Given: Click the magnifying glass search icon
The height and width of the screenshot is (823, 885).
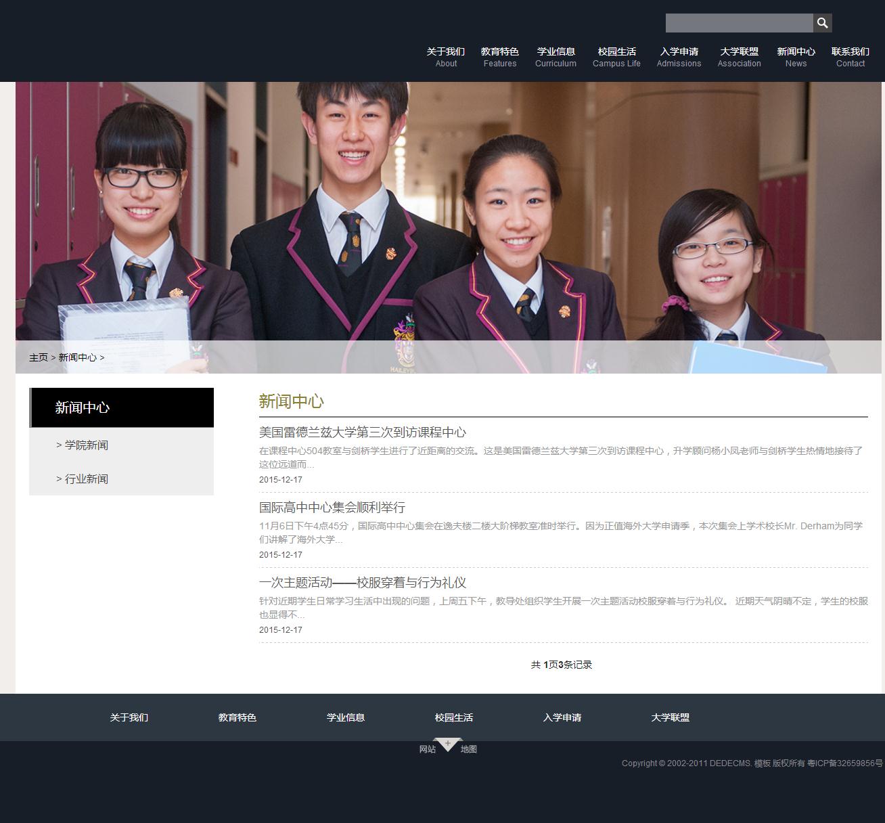Looking at the screenshot, I should 822,23.
